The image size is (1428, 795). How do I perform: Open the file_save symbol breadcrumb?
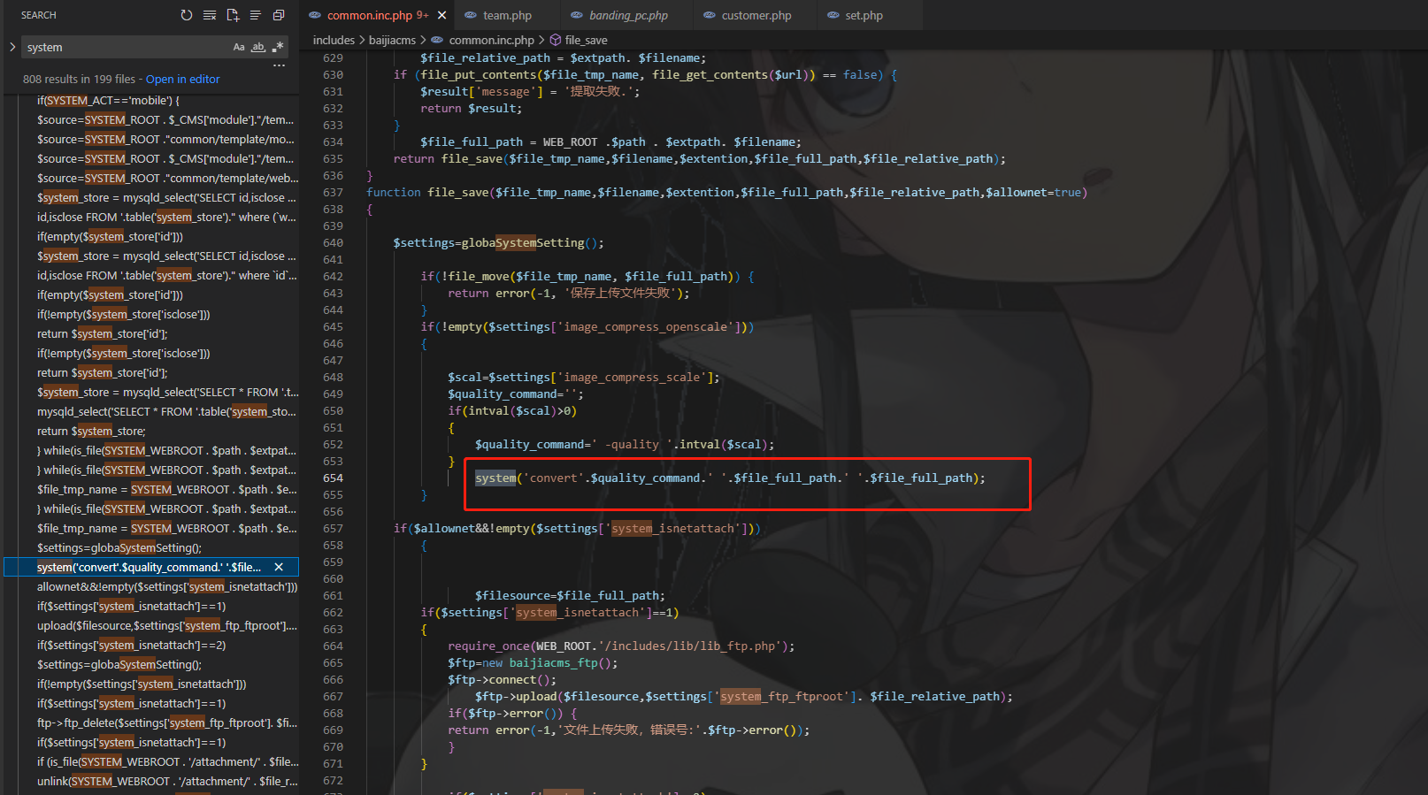click(579, 40)
